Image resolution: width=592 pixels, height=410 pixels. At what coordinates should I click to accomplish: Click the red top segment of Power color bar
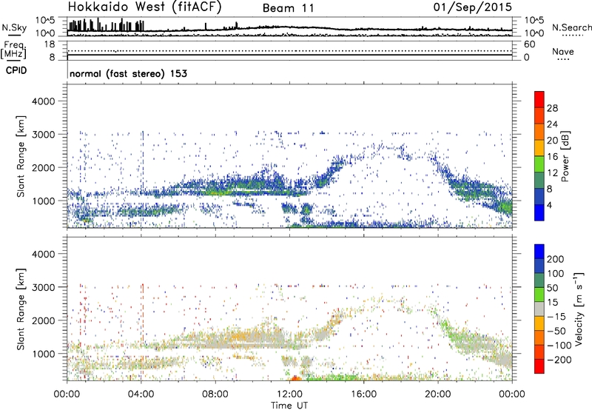pos(539,99)
